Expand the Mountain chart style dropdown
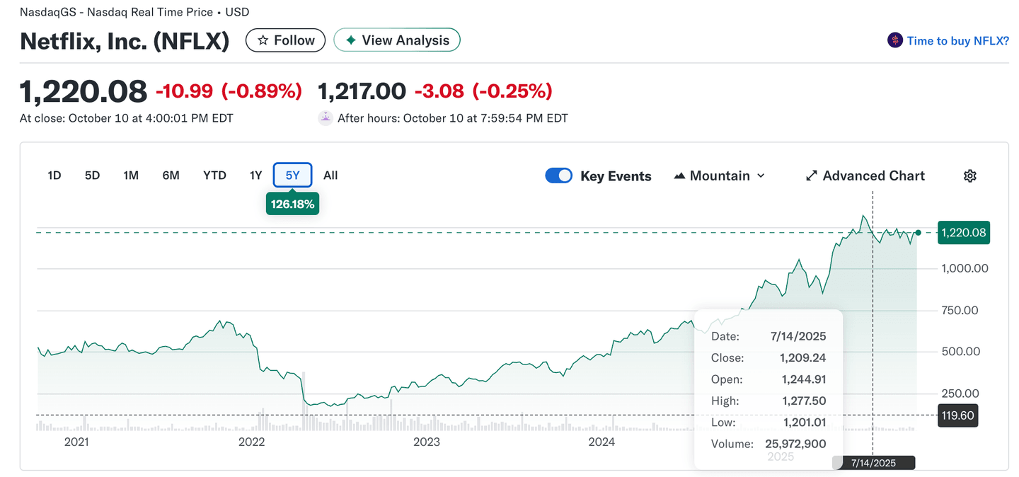This screenshot has height=477, width=1019. [x=761, y=176]
